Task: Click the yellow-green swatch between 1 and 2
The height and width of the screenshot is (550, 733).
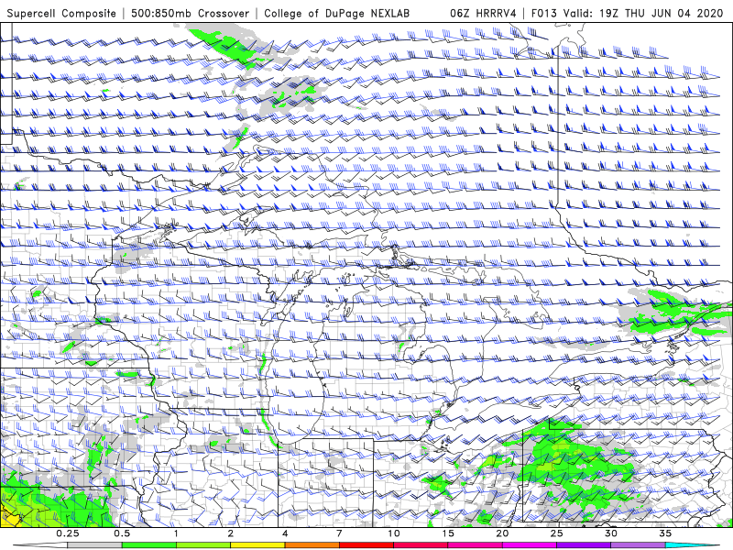Action: (203, 545)
